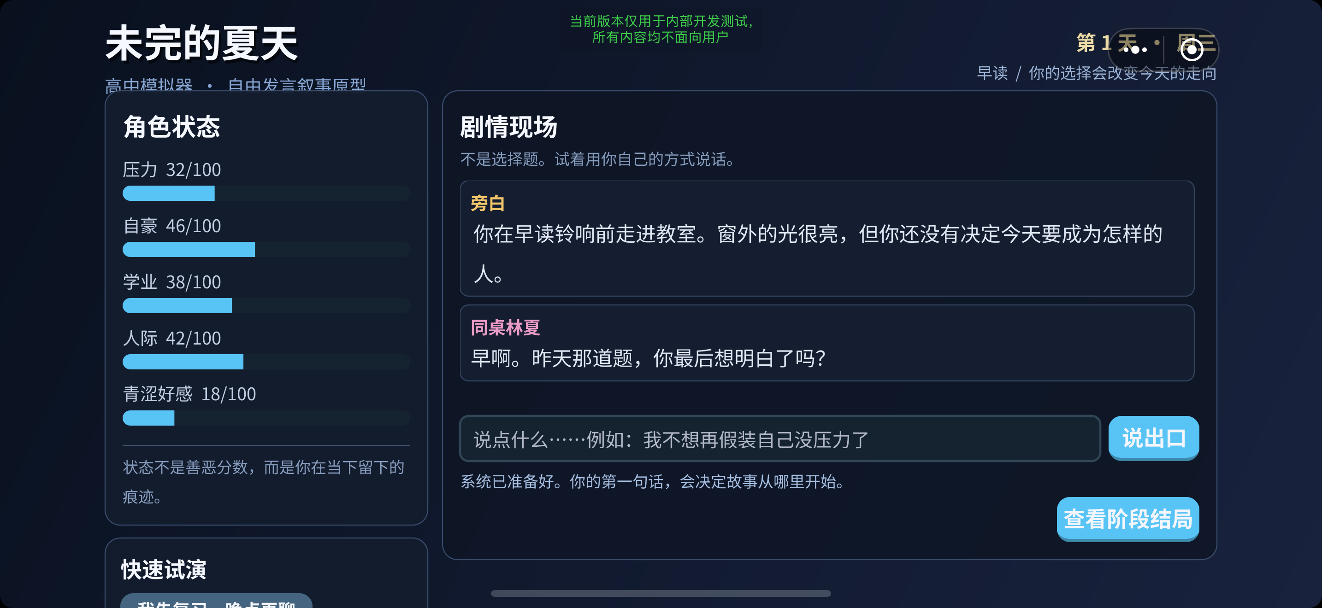This screenshot has width=1322, height=608.
Task: Click the 自豪 46/100 progress bar
Action: tap(266, 250)
